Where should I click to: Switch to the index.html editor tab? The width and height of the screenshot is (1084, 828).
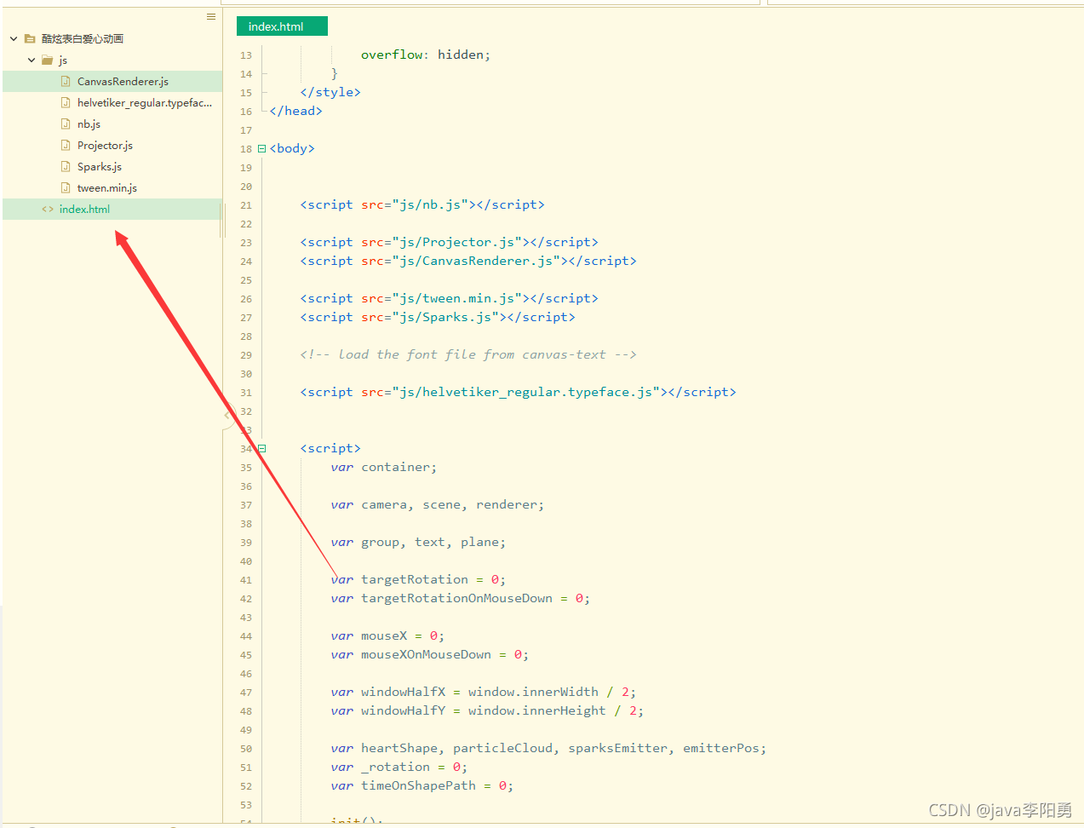pyautogui.click(x=282, y=26)
